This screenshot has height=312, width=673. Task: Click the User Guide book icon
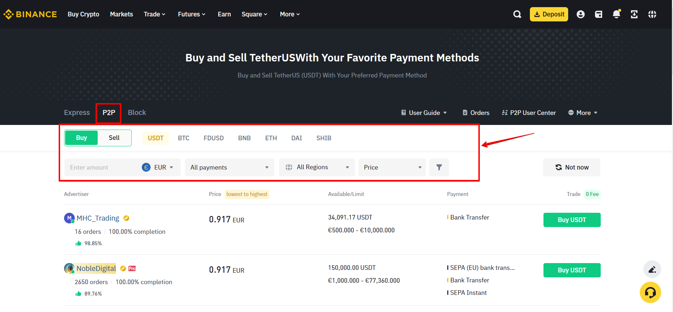tap(404, 113)
